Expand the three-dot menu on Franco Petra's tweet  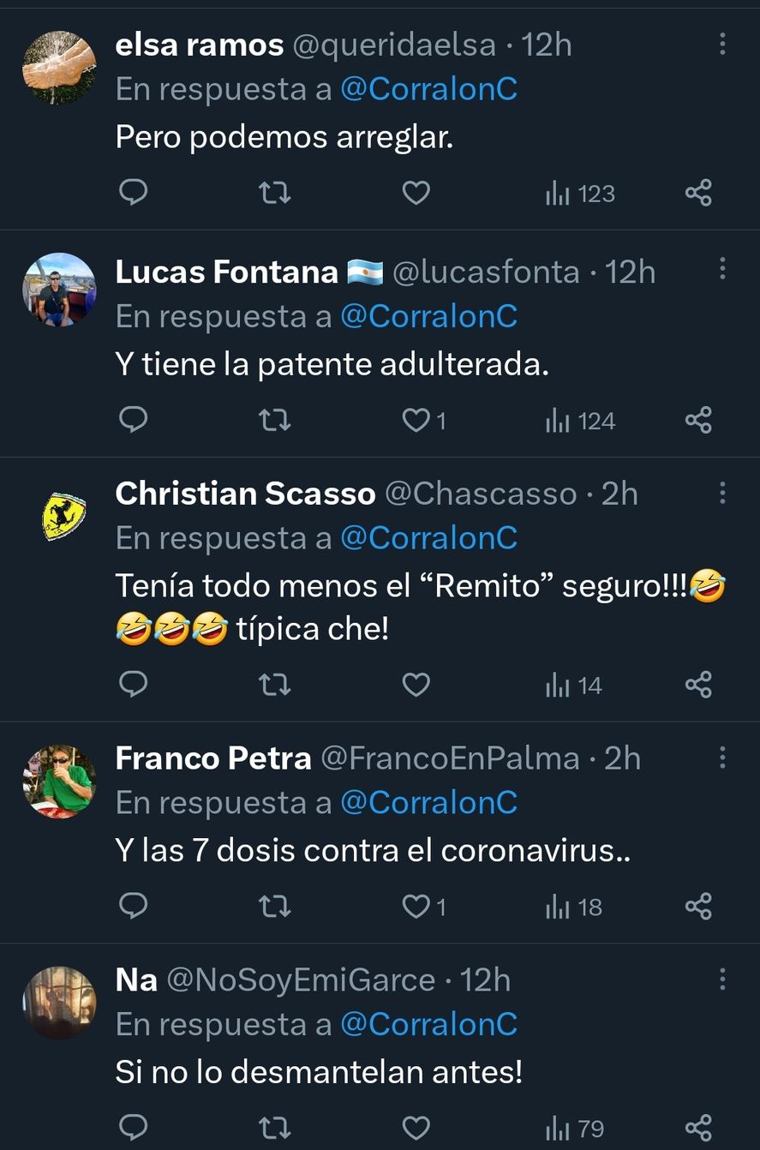coord(722,757)
